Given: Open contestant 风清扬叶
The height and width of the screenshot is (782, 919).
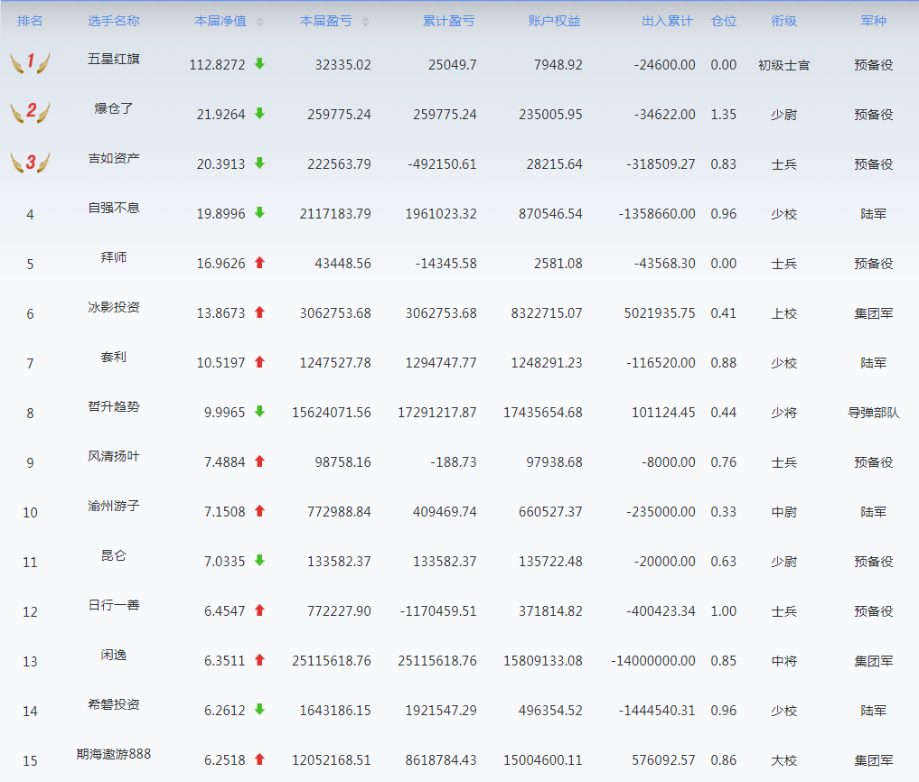Looking at the screenshot, I should 114,456.
